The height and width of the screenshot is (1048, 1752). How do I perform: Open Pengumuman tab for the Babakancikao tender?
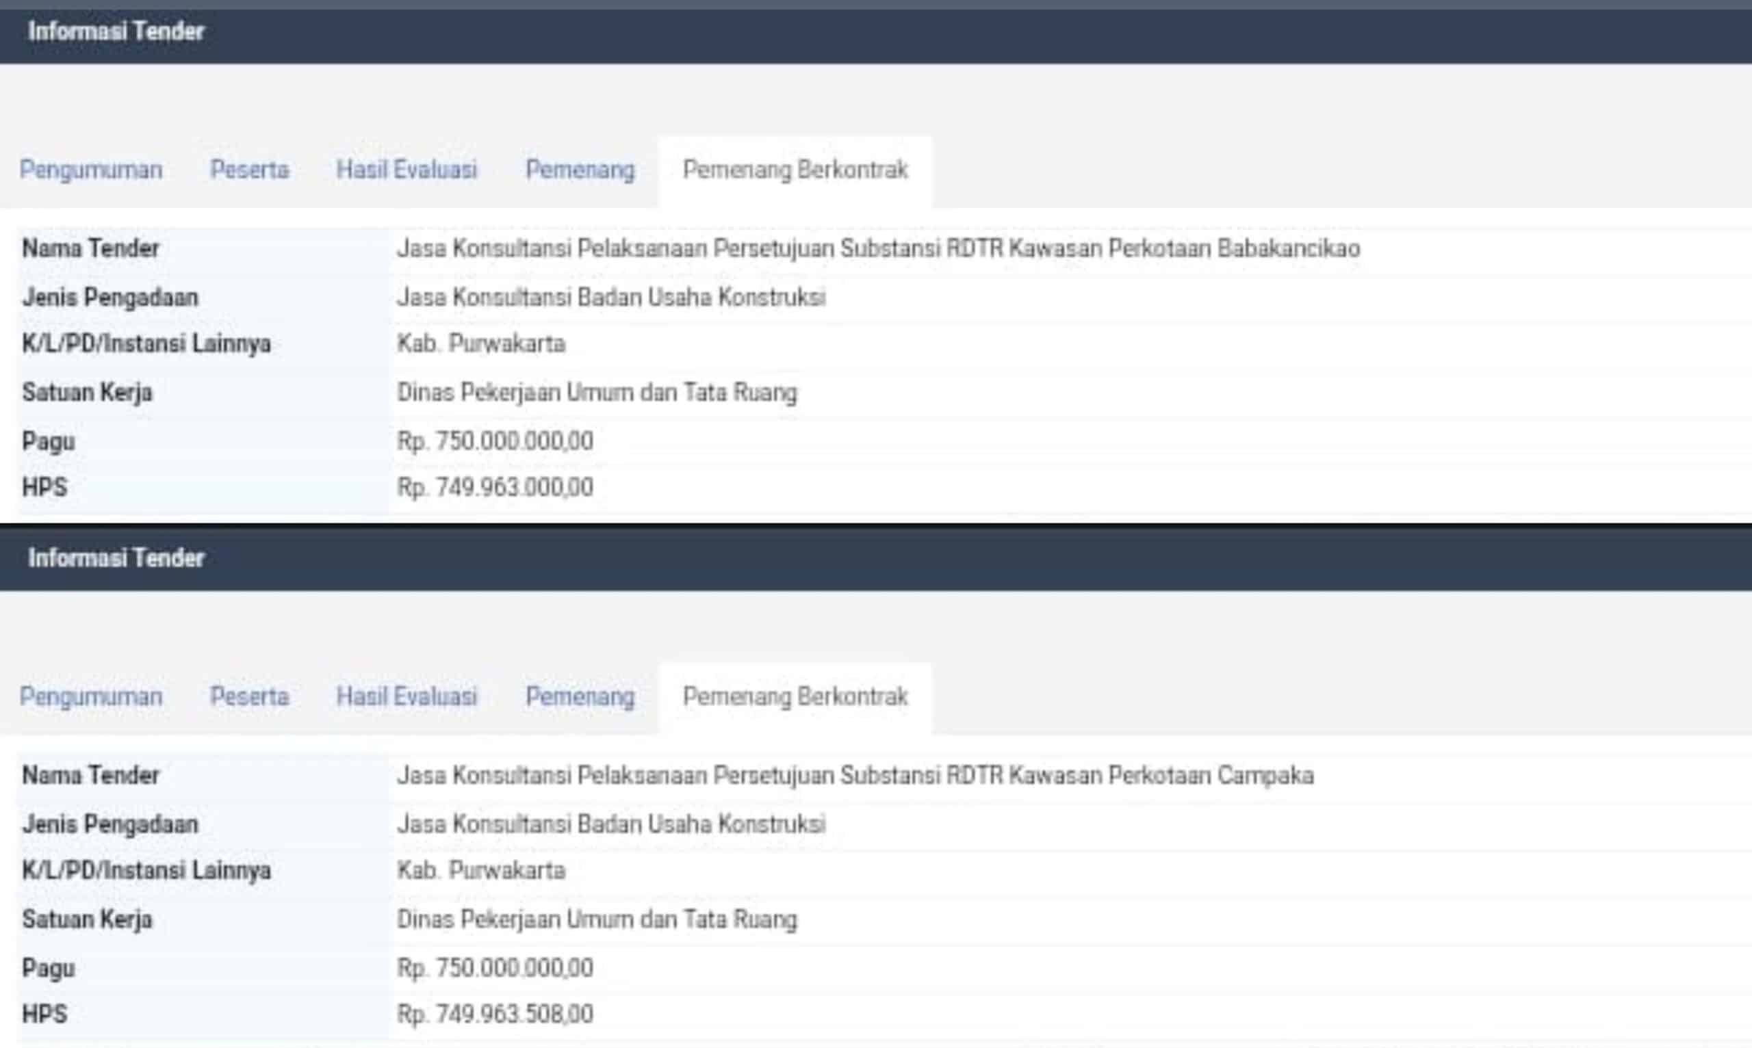(91, 170)
